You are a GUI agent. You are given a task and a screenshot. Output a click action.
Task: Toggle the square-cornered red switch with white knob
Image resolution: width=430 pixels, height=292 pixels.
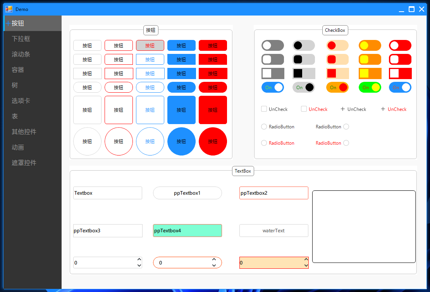pyautogui.click(x=400, y=74)
